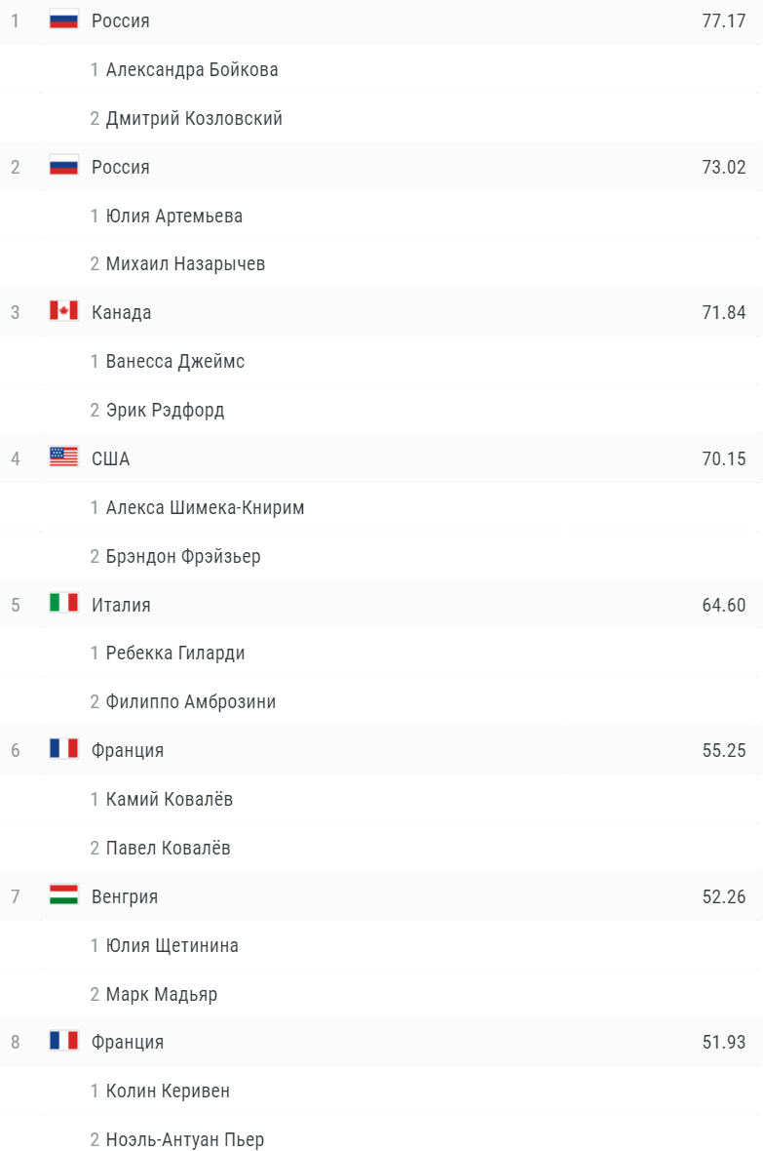Screen dimensions: 763x1151
Task: Open Дмитрий Козловский's profile link
Action: pyautogui.click(x=194, y=118)
